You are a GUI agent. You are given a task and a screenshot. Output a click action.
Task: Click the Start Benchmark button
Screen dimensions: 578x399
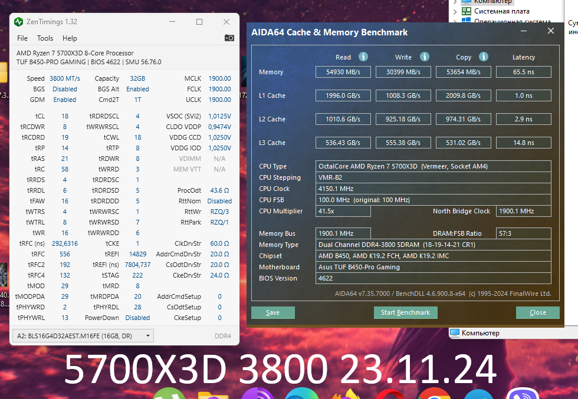pyautogui.click(x=406, y=312)
